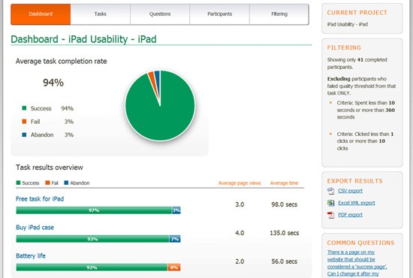Click the PDF export icon
This screenshot has width=413, height=278.
[331, 215]
